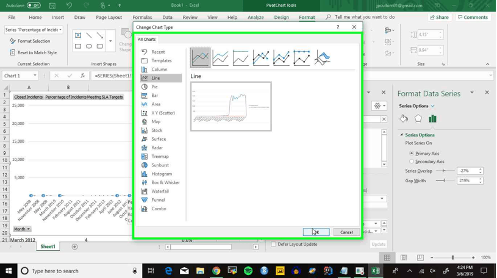Viewport: 497px width, 278px height.
Task: Select the Sunburst chart category
Action: point(161,165)
